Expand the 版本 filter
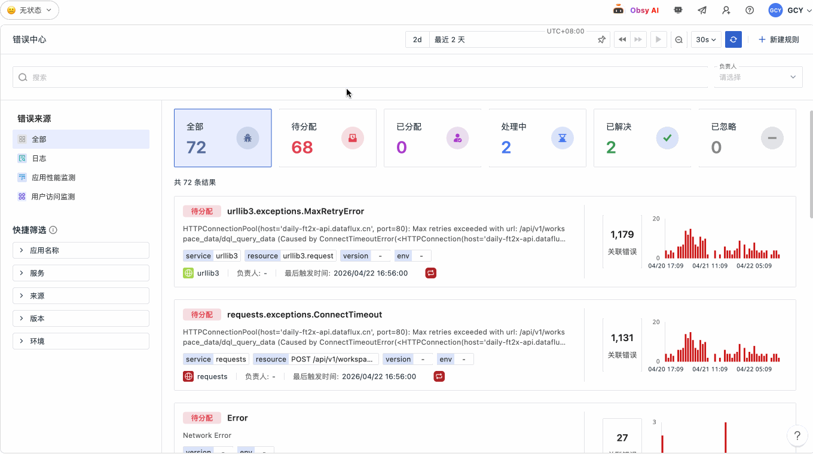Image resolution: width=813 pixels, height=454 pixels. 81,318
